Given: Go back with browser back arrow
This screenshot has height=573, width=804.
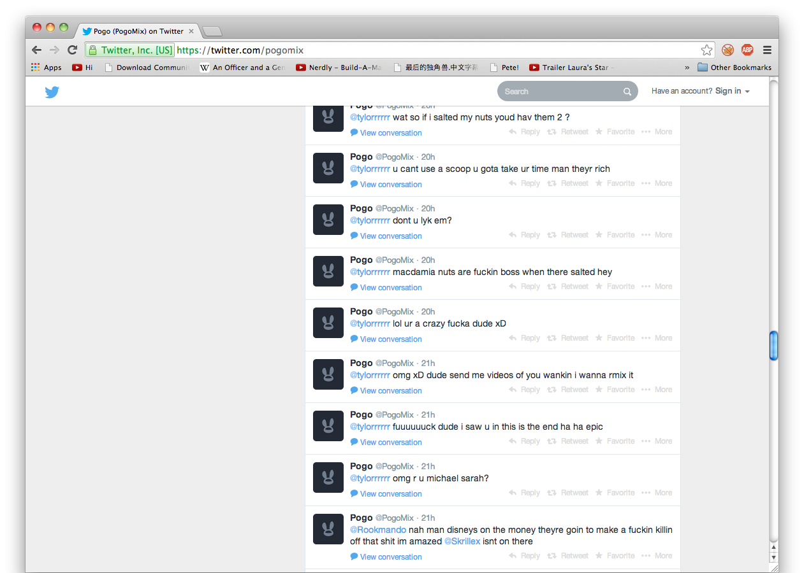Looking at the screenshot, I should click(x=37, y=50).
